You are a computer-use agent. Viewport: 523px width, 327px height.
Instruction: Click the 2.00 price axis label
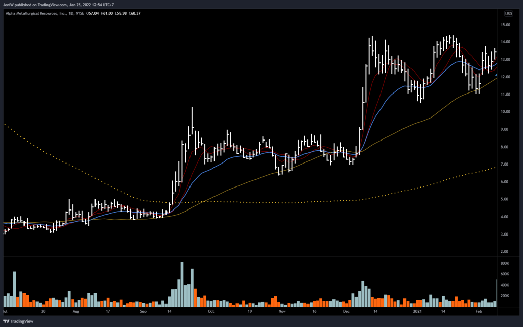tap(506, 252)
